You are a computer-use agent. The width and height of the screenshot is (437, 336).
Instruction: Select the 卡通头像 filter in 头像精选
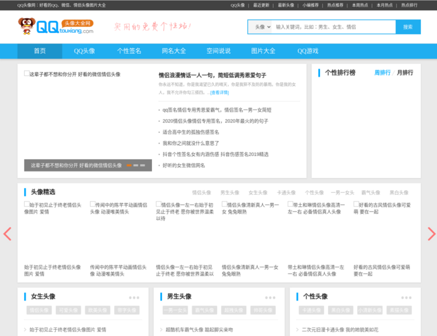coord(286,192)
